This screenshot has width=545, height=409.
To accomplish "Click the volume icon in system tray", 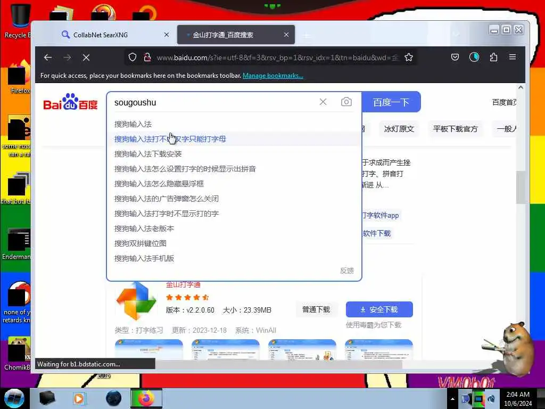I will click(x=491, y=398).
